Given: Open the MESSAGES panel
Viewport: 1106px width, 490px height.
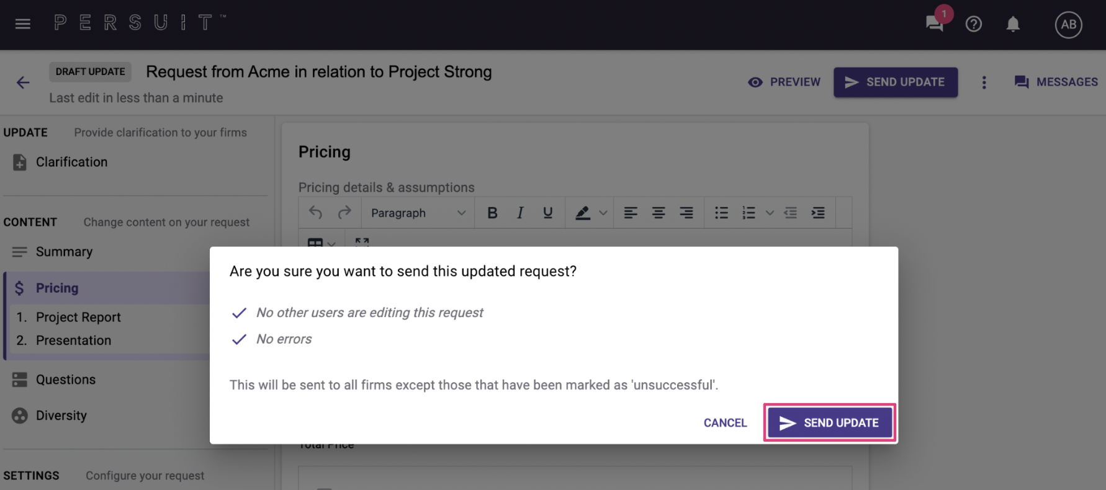Looking at the screenshot, I should click(1056, 82).
